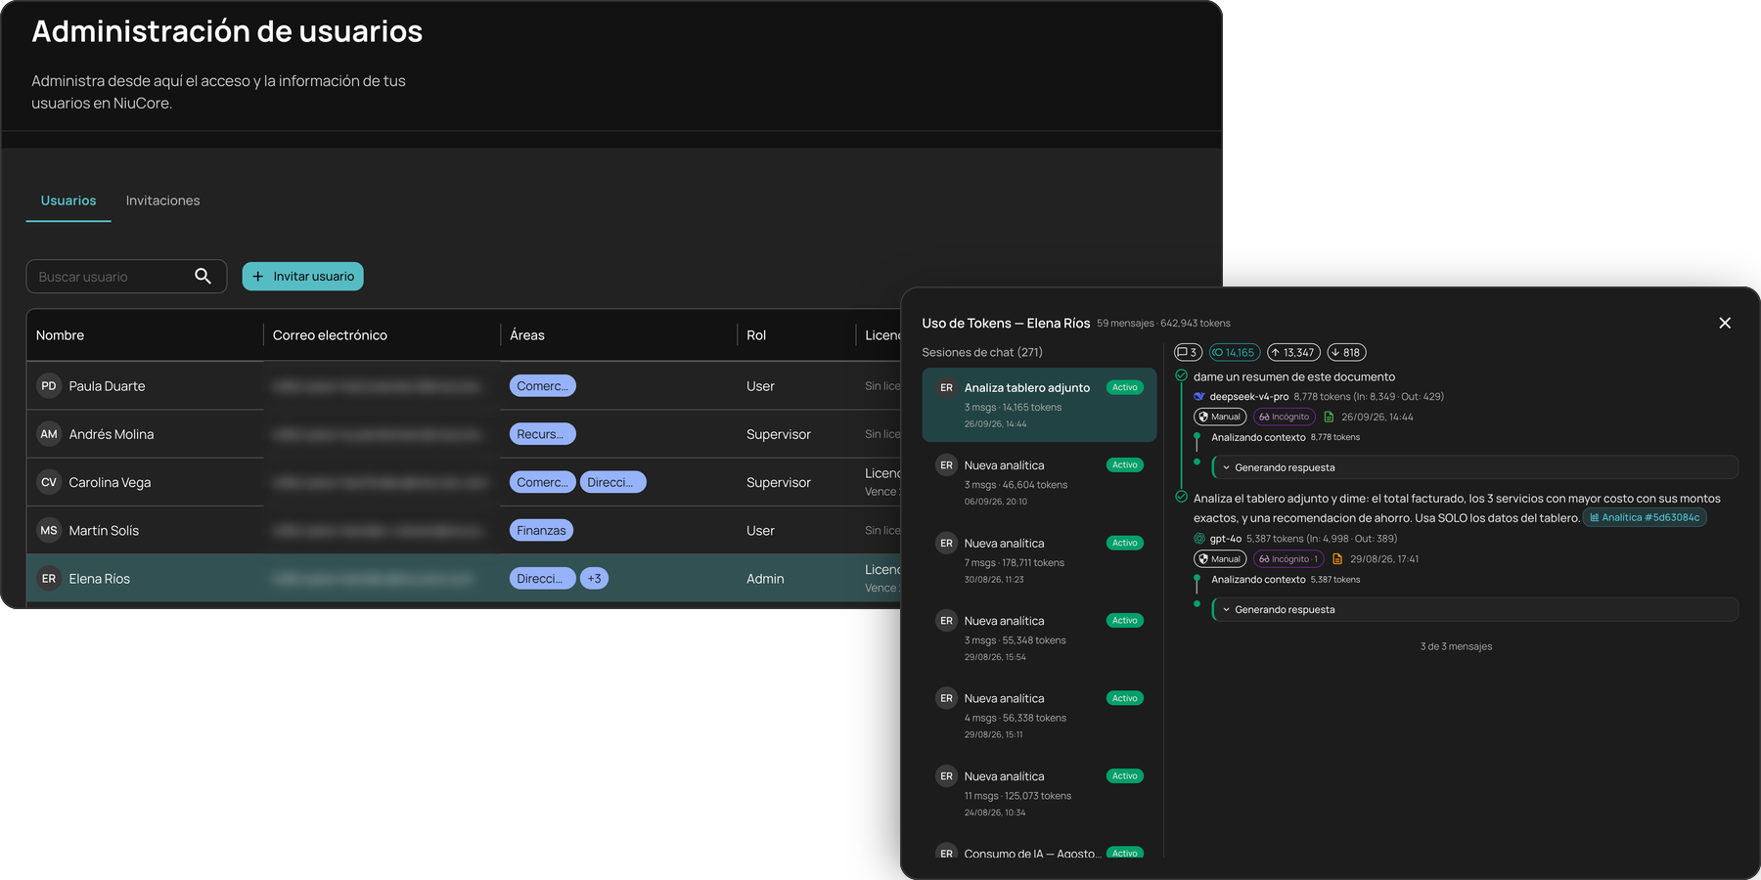Viewport: 1761px width, 880px height.
Task: Click the total tokens badge 14,165
Action: point(1235,352)
